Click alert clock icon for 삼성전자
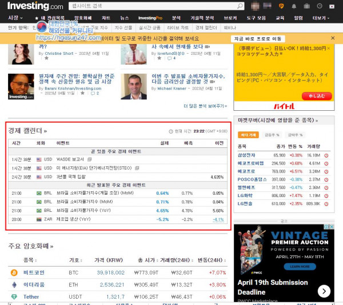The image size is (343, 305). pos(326,155)
